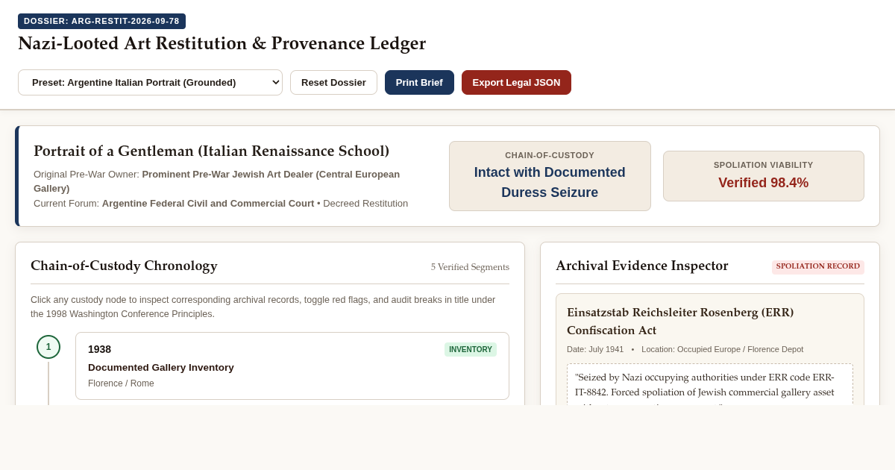This screenshot has height=470, width=895.
Task: Click the Spoliation Viability Verified 98.4% card
Action: pos(764,176)
